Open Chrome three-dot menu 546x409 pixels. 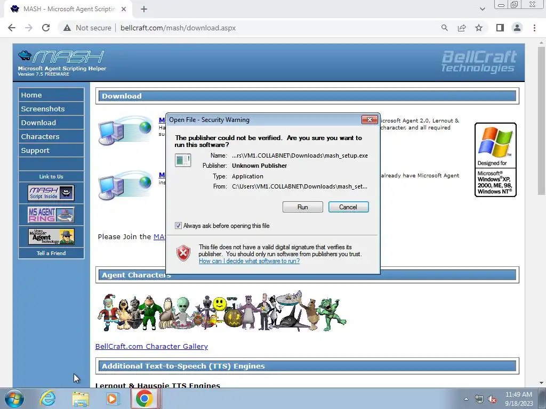point(534,28)
